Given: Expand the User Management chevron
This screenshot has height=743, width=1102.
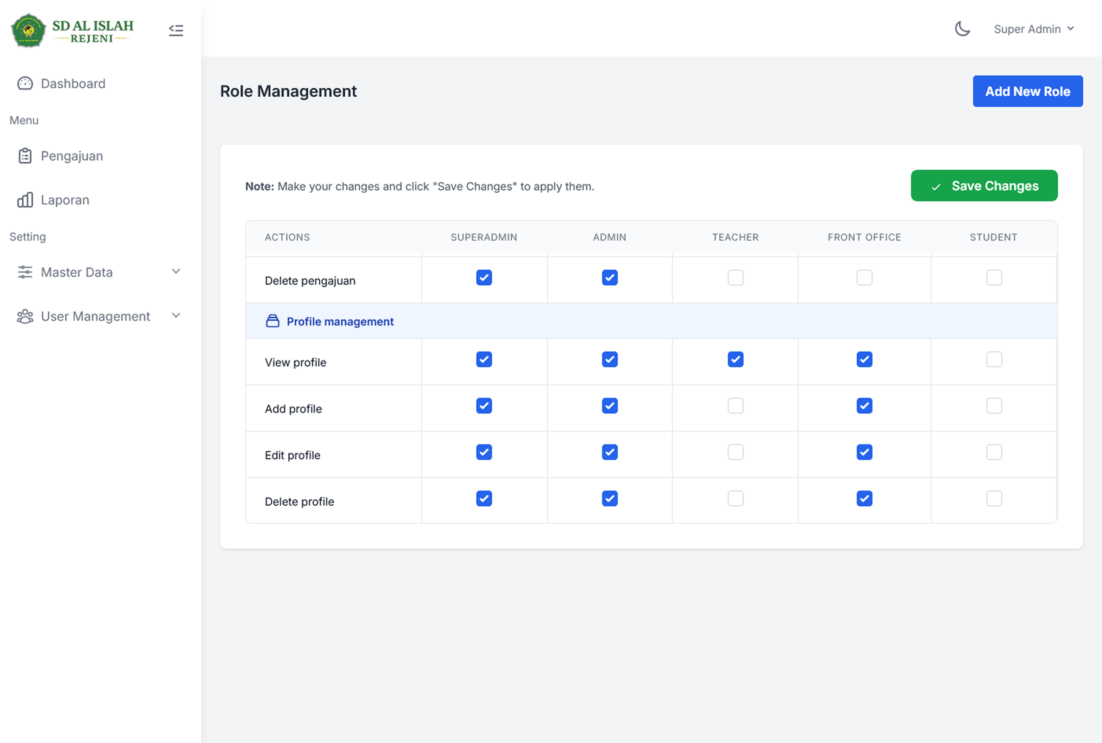Looking at the screenshot, I should pyautogui.click(x=176, y=316).
